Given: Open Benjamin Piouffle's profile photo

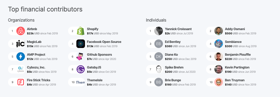Looking at the screenshot, I should click(219, 56).
